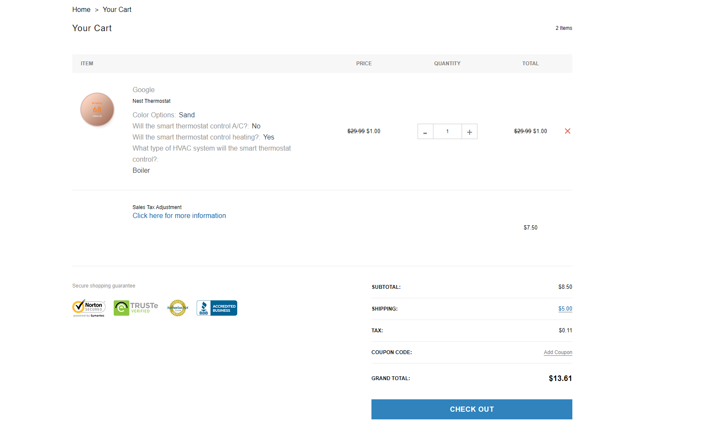The width and height of the screenshot is (704, 439).
Task: Click the grand total $13.61 value
Action: point(560,378)
